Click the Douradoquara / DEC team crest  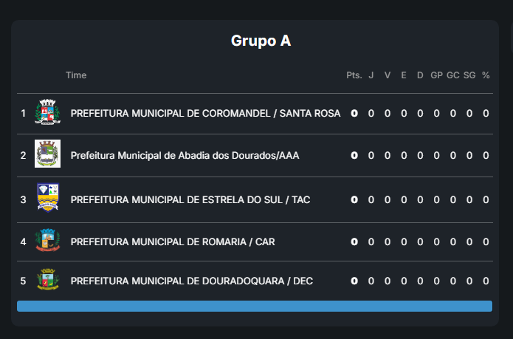[x=47, y=281]
